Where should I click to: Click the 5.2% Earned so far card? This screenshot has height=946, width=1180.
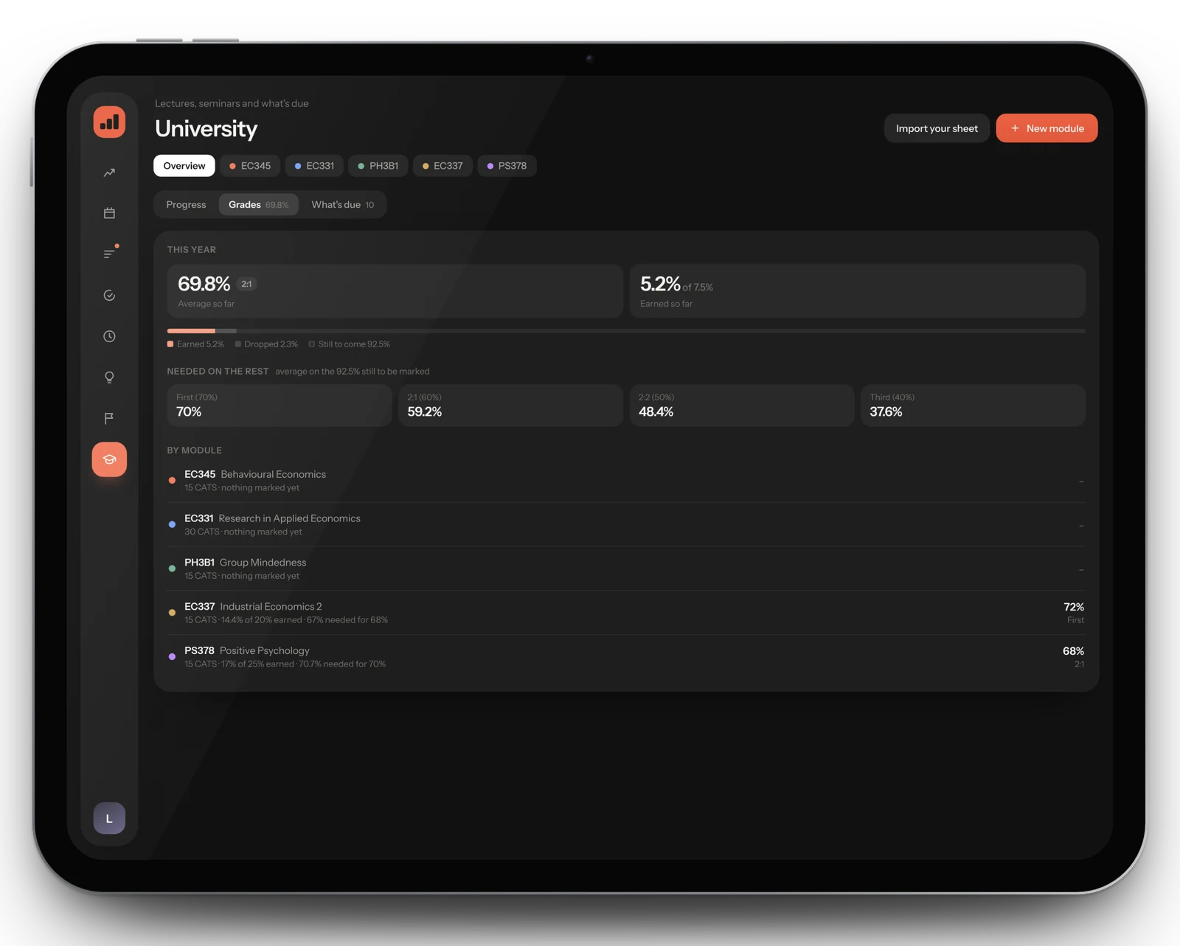[x=857, y=291]
